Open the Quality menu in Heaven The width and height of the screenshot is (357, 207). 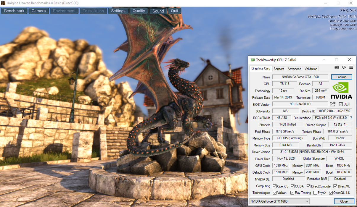pos(139,11)
